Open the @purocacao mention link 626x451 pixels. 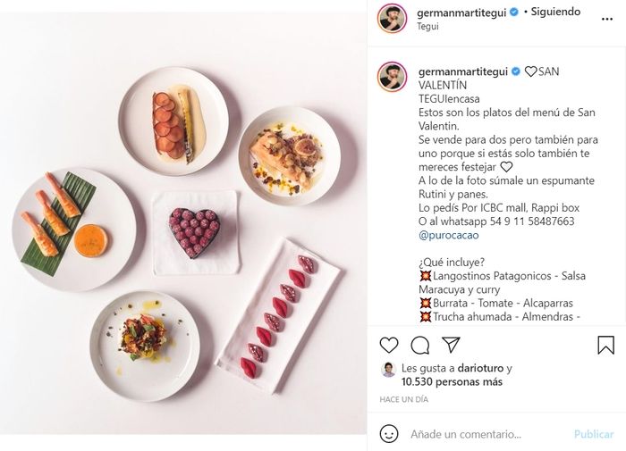point(448,235)
